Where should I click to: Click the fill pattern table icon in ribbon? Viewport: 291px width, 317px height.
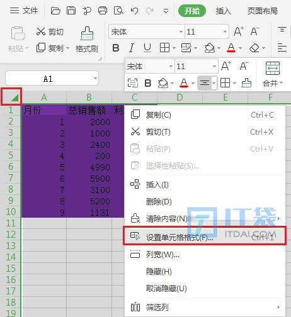coord(186,48)
